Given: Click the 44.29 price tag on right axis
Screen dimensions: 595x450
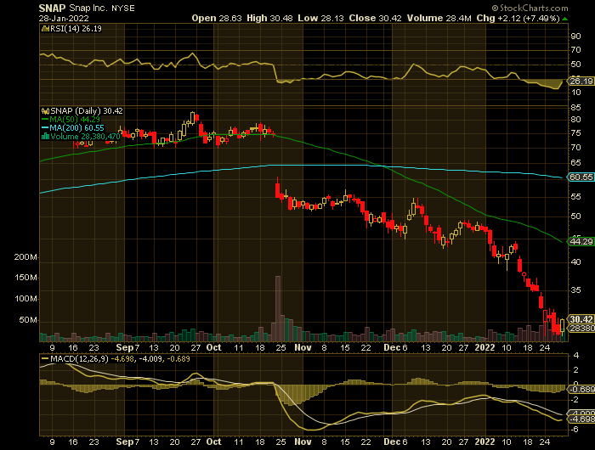Looking at the screenshot, I should 580,242.
